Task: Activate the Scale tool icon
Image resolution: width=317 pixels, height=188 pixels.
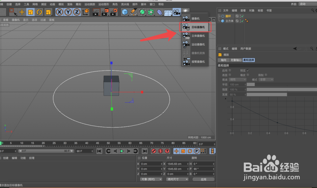Action: pos(30,12)
